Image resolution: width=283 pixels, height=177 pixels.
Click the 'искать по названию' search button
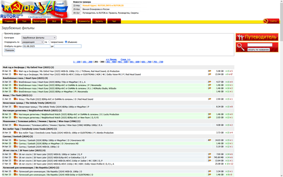[x=258, y=50]
